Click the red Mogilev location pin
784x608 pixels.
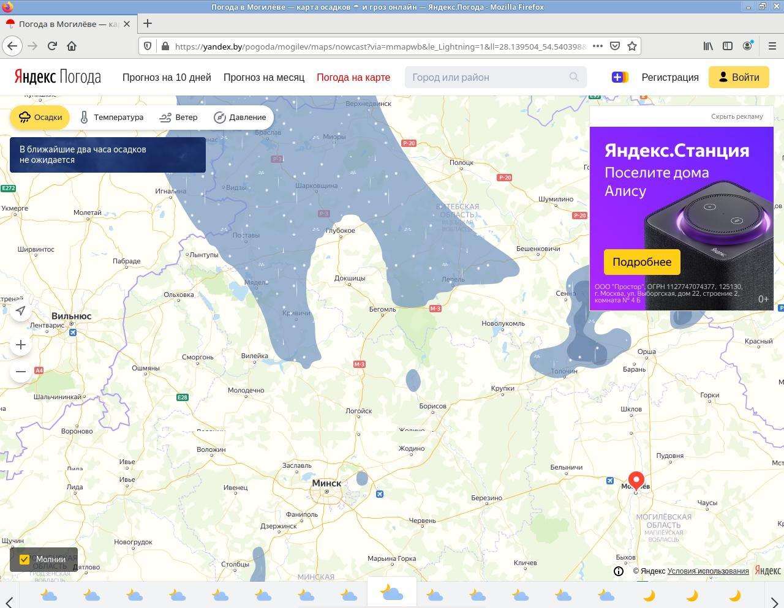click(636, 481)
